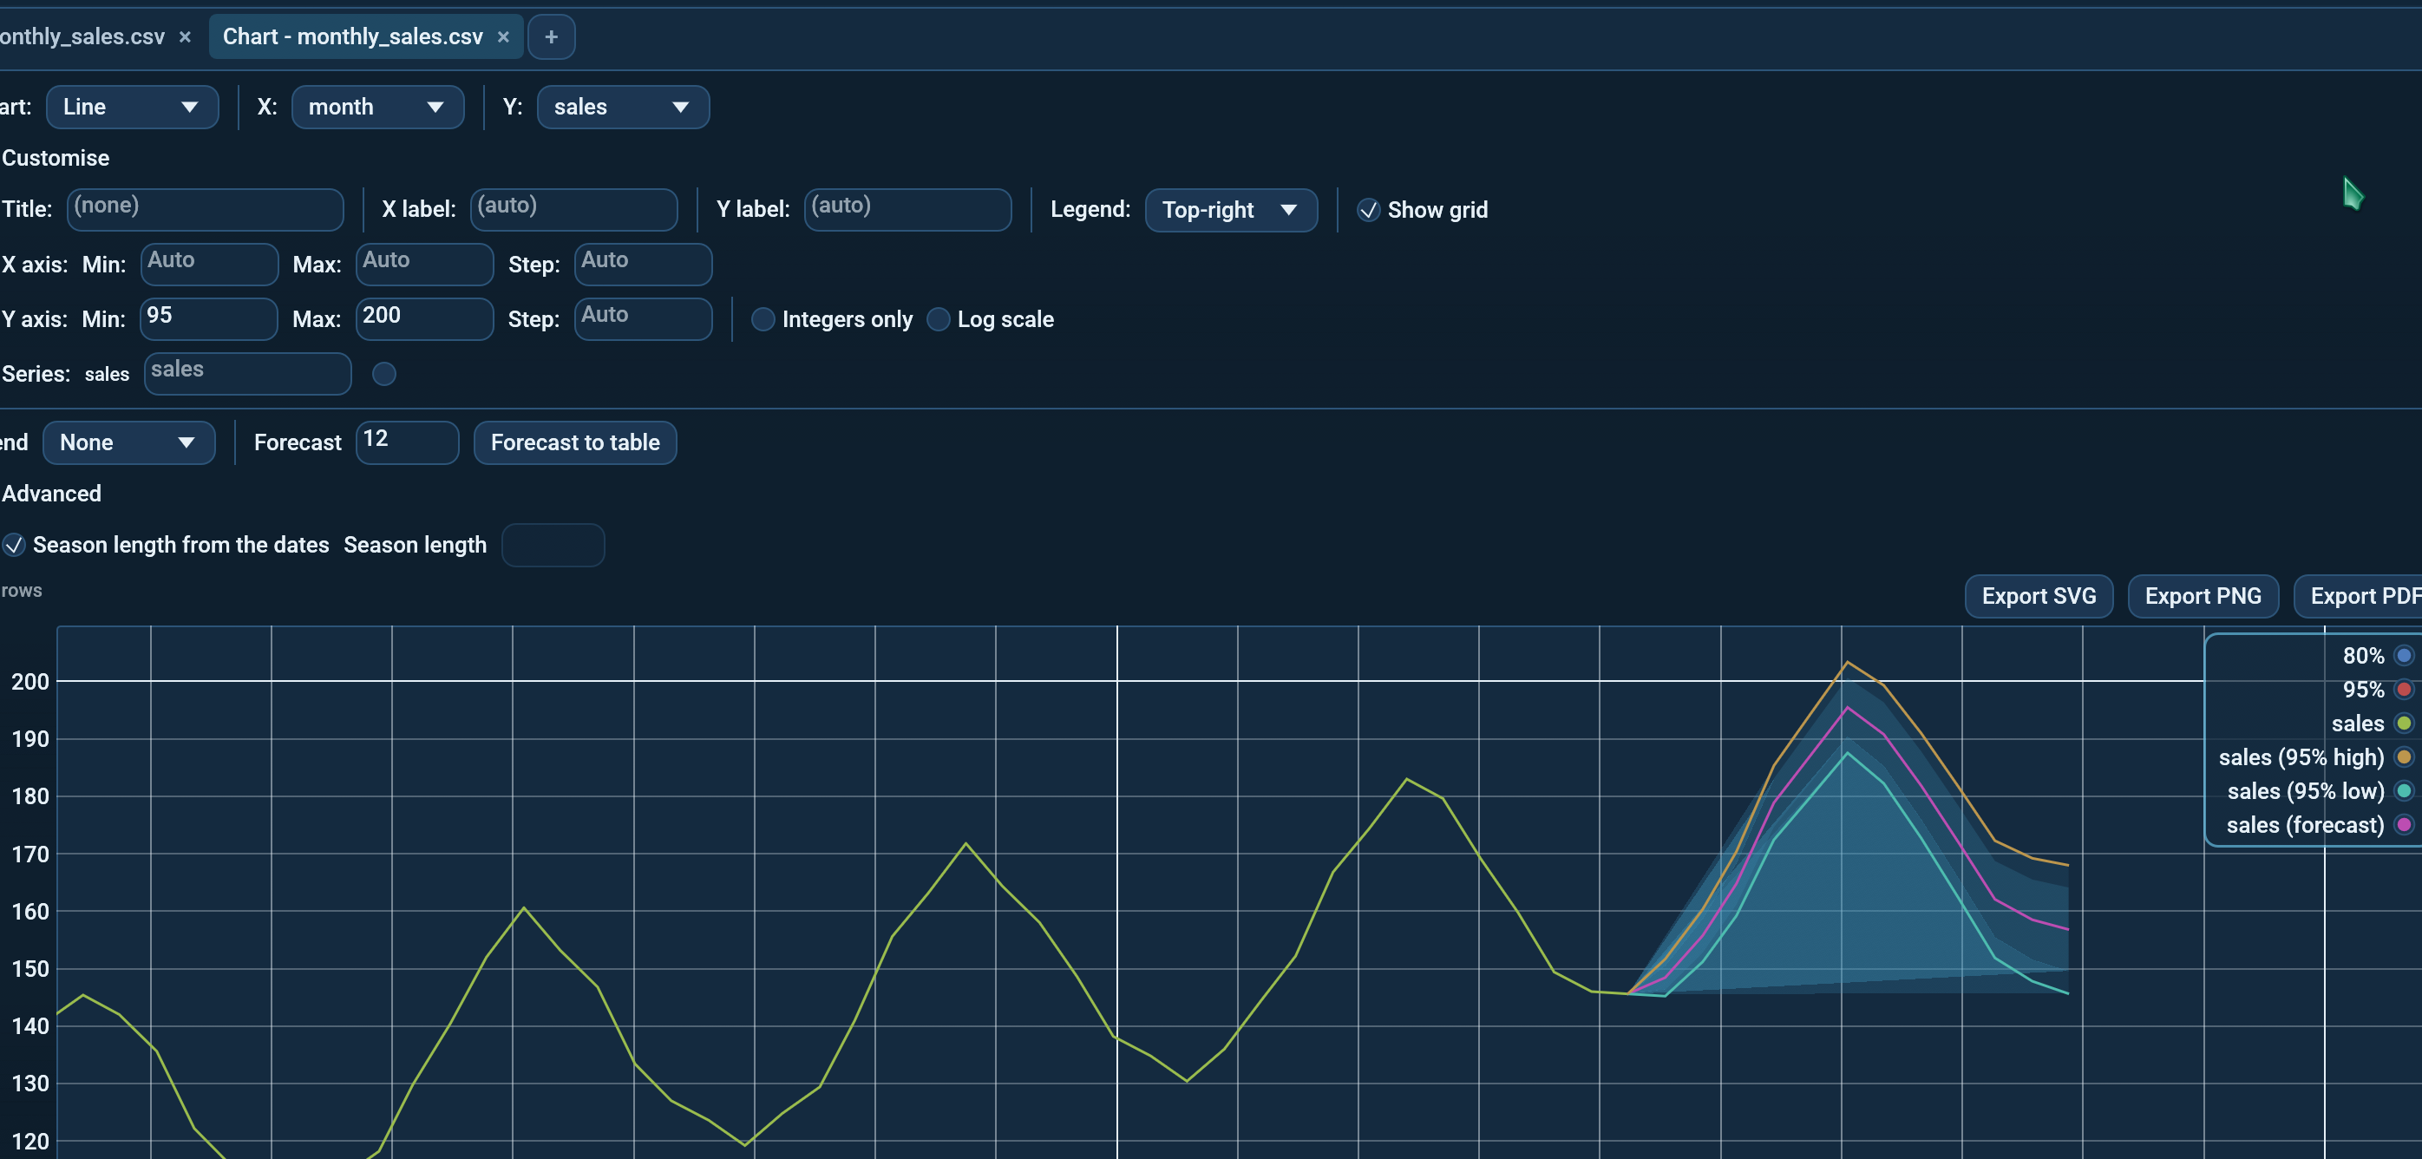Click the 95% legend marker
This screenshot has height=1159, width=2422.
point(2403,689)
